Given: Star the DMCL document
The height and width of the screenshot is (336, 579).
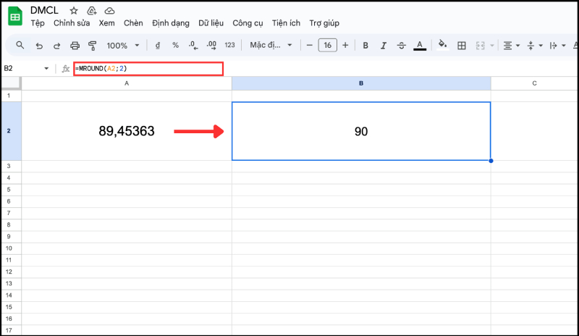Looking at the screenshot, I should pyautogui.click(x=73, y=11).
